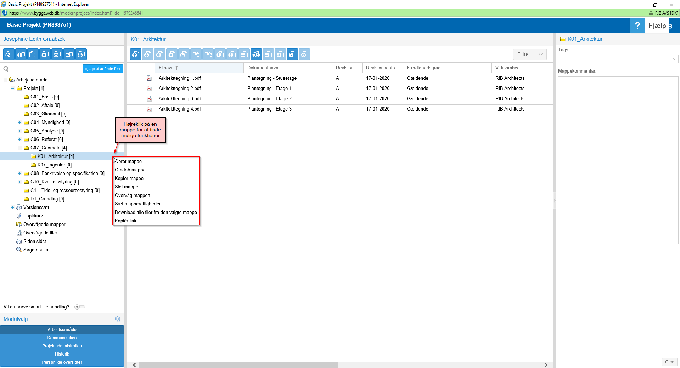This screenshot has width=680, height=368.
Task: Click 'Hjælp til at finde filer' button
Action: (102, 69)
